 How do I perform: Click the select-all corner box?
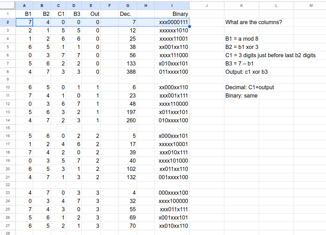(x=8, y=6)
